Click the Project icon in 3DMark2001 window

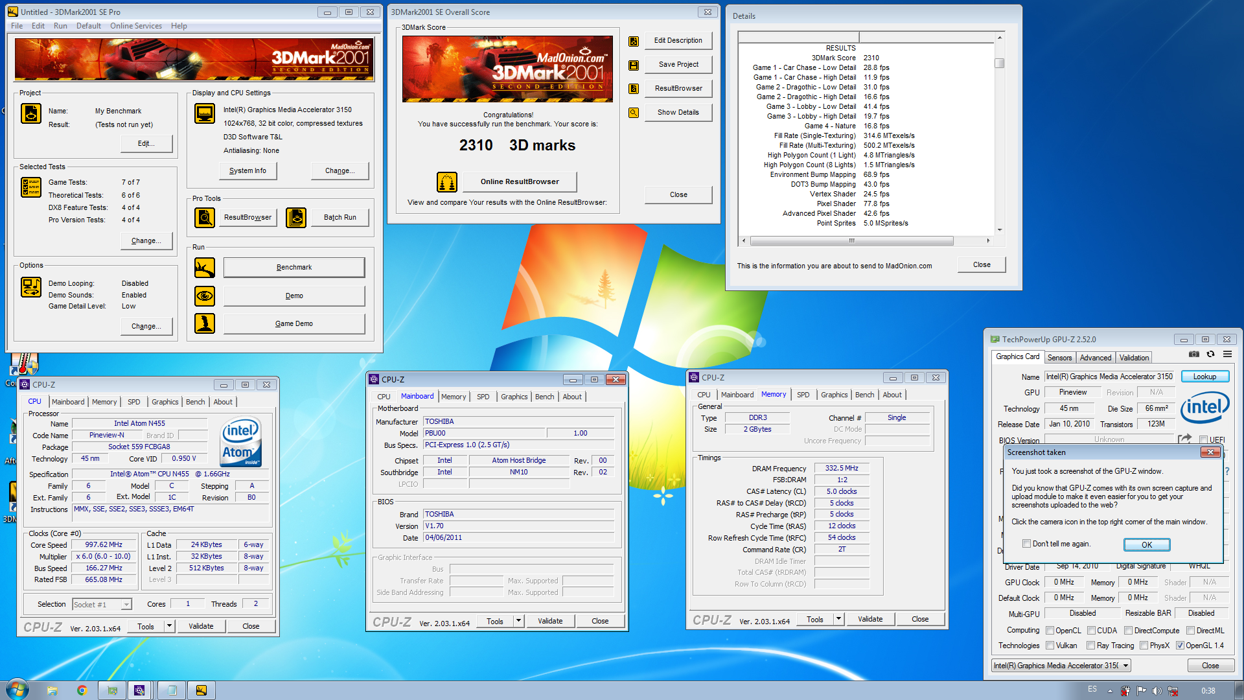coord(30,113)
